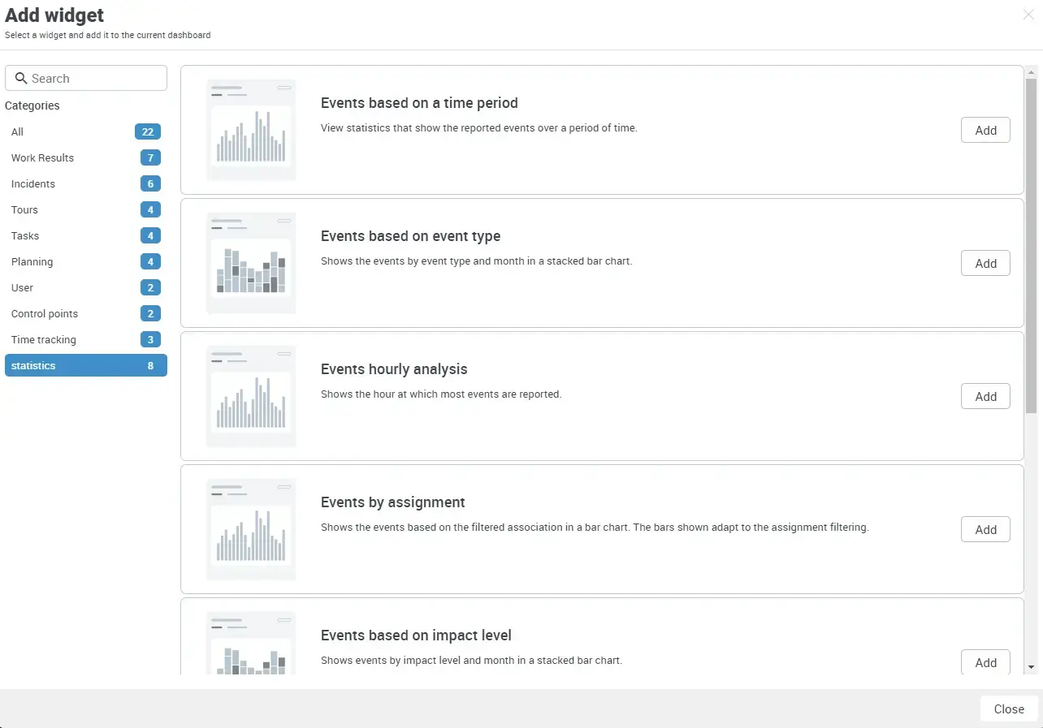Click the assignment widget preview thumbnail
This screenshot has height=728, width=1043.
click(x=250, y=528)
